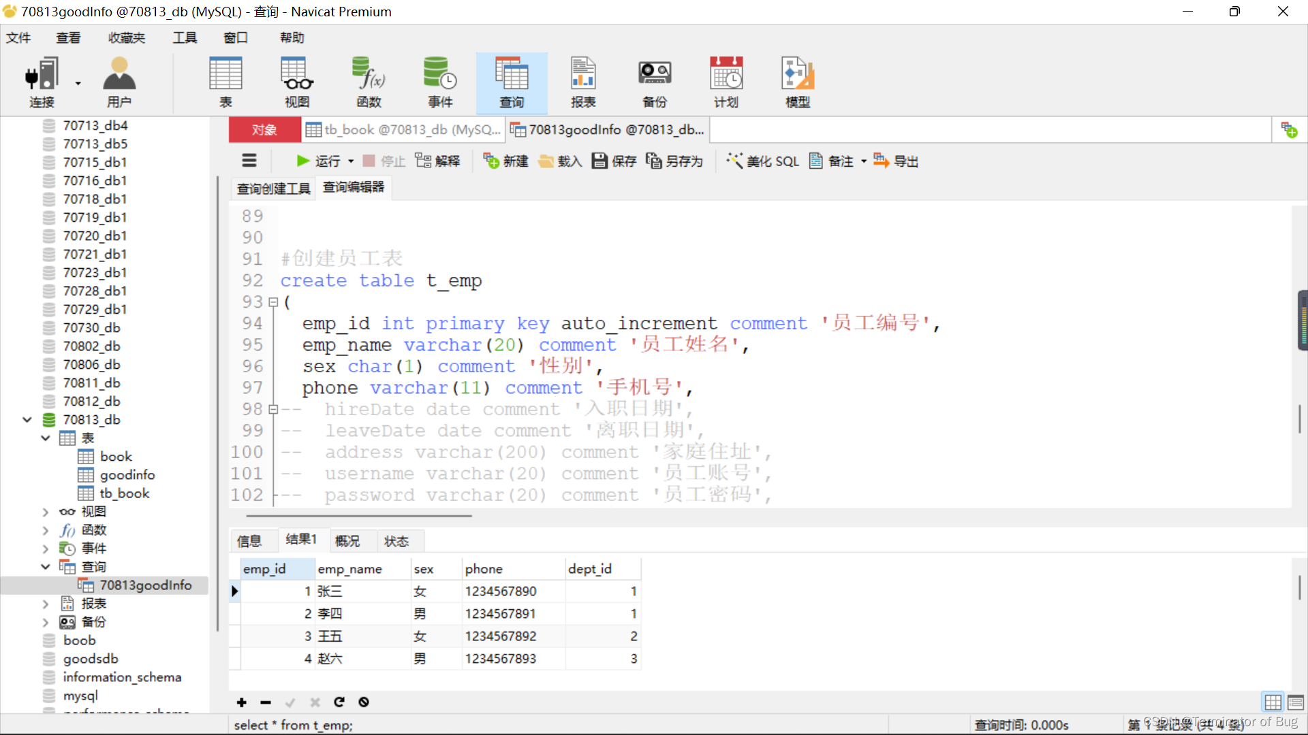Click the Explain (解释) query button
This screenshot has height=735, width=1308.
(438, 161)
